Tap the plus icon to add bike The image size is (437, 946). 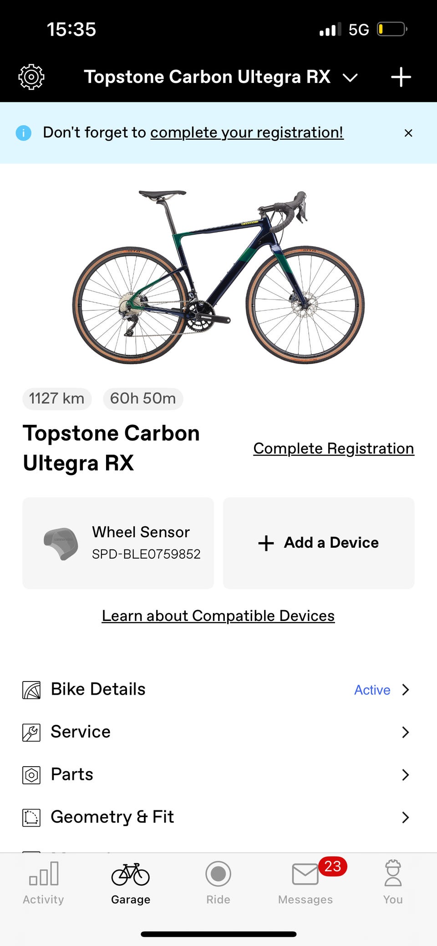pos(401,77)
